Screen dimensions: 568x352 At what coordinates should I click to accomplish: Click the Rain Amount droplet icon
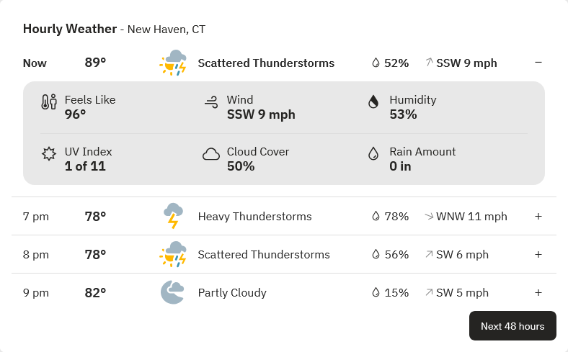pos(373,153)
